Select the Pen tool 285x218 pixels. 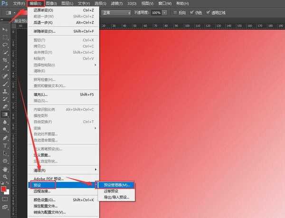click(x=5, y=137)
